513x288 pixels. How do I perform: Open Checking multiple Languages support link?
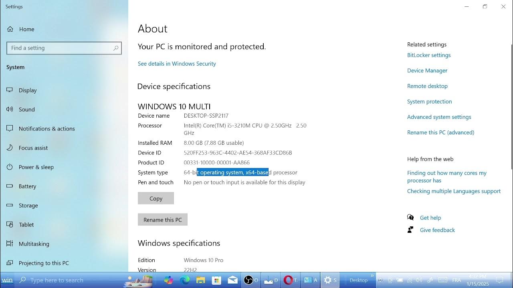click(x=454, y=191)
